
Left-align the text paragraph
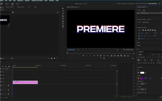click(x=139, y=57)
